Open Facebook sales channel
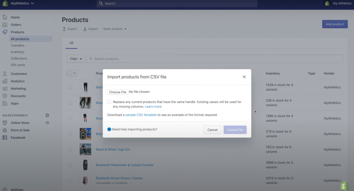Image resolution: width=354 pixels, height=191 pixels. (x=18, y=138)
